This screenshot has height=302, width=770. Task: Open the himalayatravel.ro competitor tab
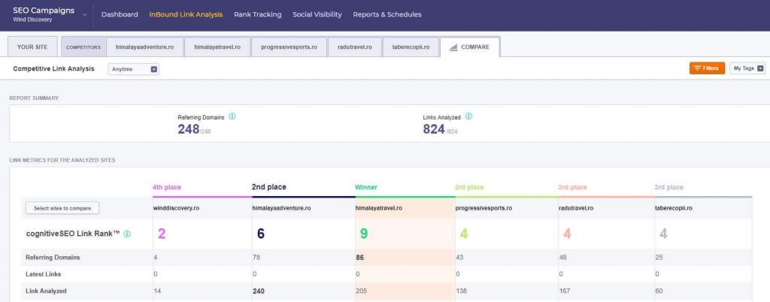coord(217,47)
